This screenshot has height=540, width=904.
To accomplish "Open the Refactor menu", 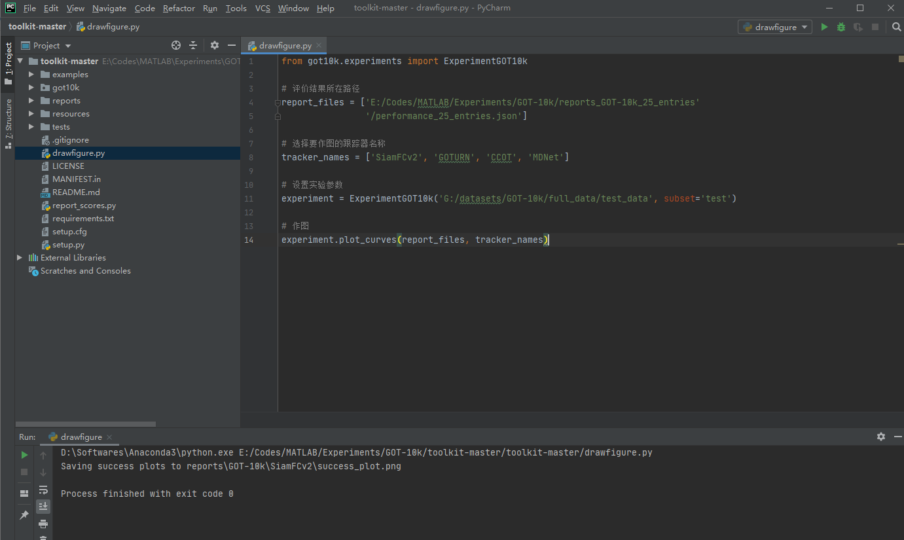I will tap(179, 8).
